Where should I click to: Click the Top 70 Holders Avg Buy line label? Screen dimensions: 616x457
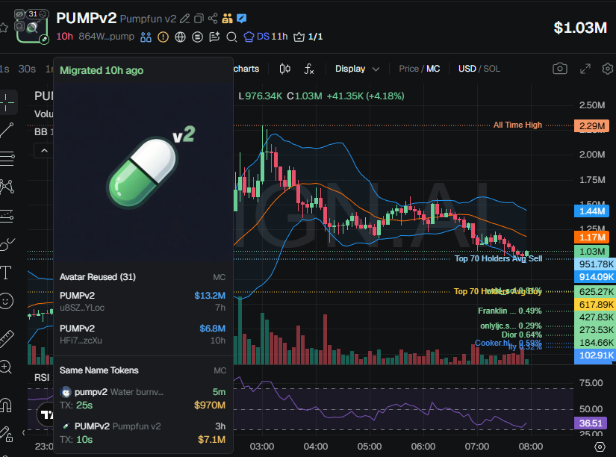(498, 291)
